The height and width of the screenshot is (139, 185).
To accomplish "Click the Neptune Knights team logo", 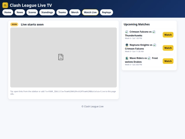I will 127,45.
